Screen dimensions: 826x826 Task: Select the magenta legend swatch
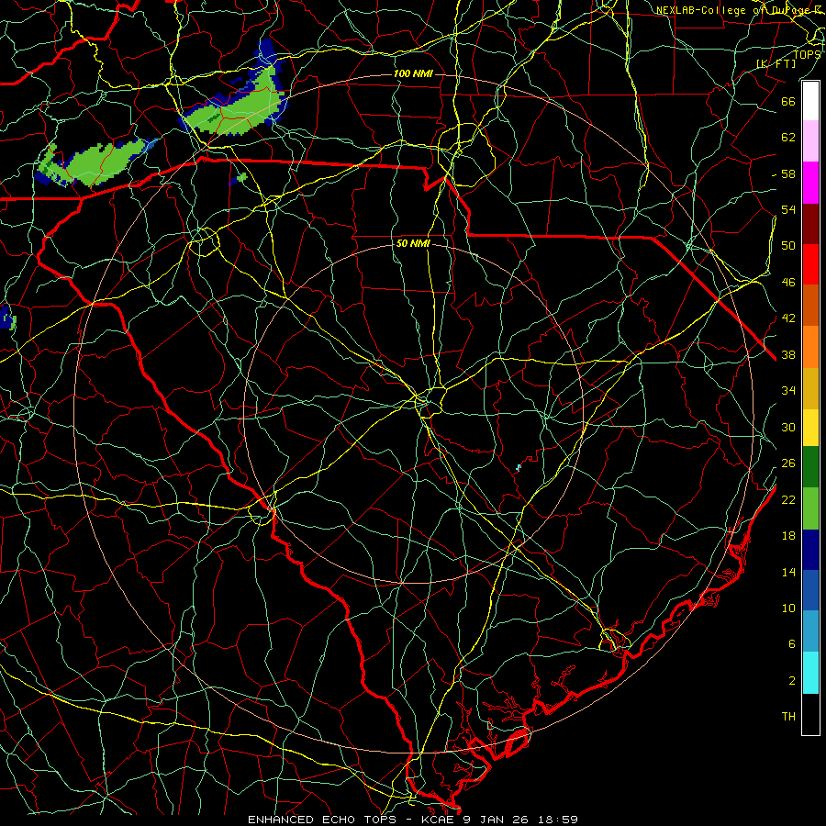810,183
